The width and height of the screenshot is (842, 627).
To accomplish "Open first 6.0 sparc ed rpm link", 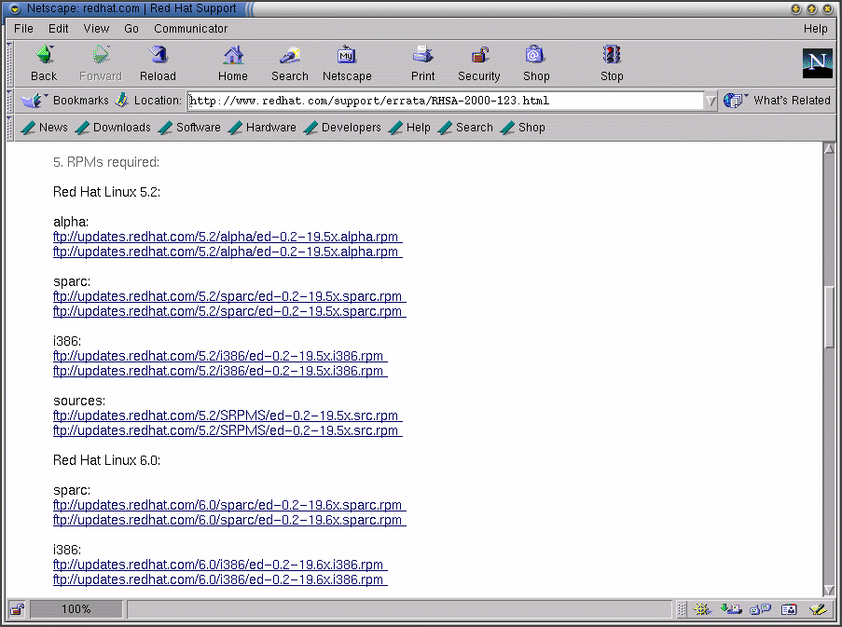I will tap(229, 505).
